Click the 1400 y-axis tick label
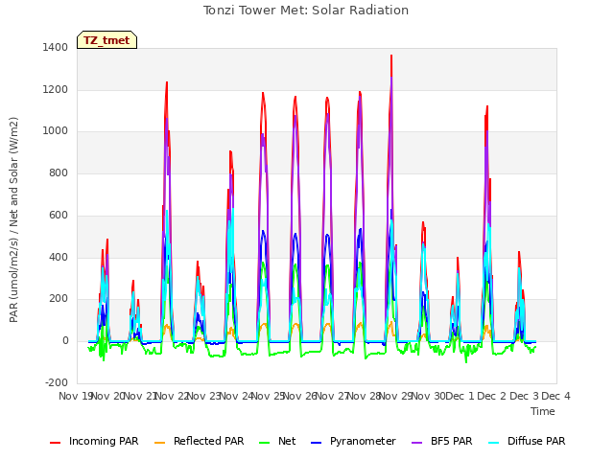 pos(56,48)
